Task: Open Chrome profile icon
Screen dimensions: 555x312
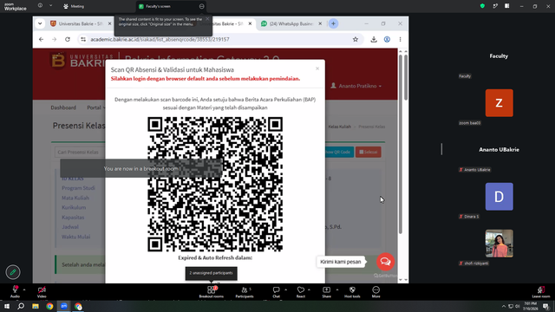Action: (x=387, y=39)
